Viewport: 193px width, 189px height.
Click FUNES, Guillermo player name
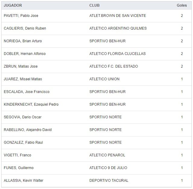click(x=18, y=168)
